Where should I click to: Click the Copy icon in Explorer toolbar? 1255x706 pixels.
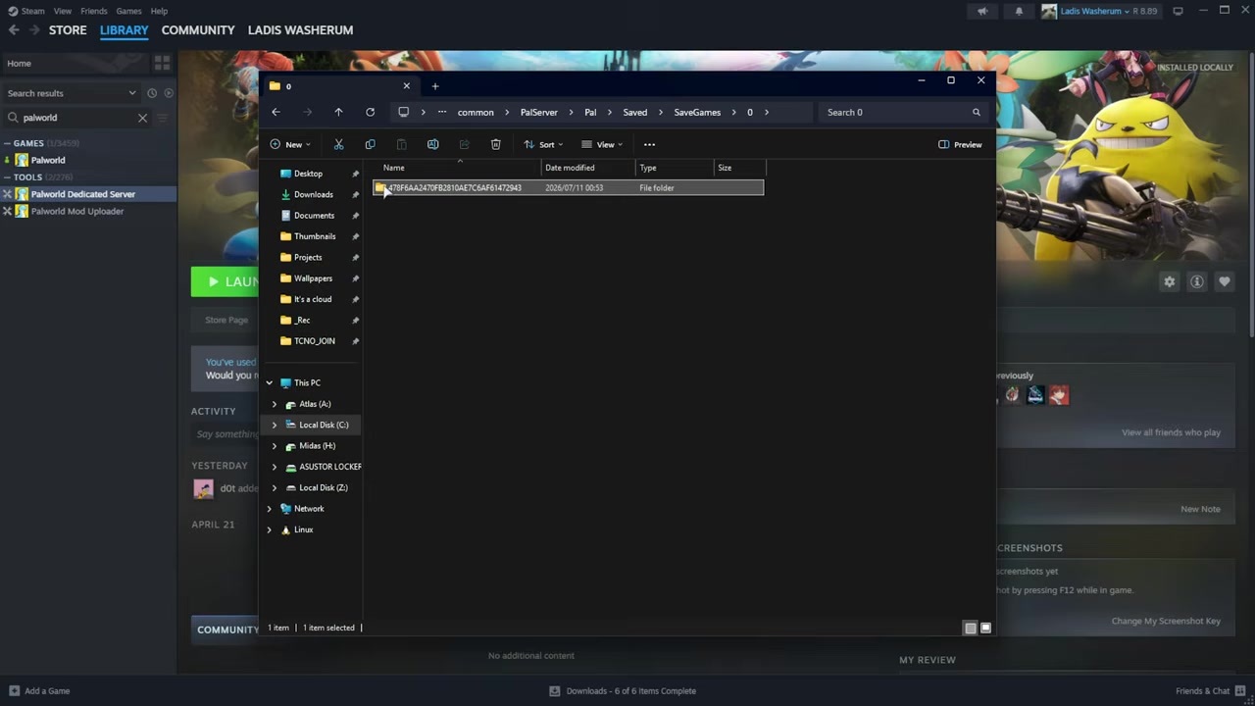tap(370, 144)
